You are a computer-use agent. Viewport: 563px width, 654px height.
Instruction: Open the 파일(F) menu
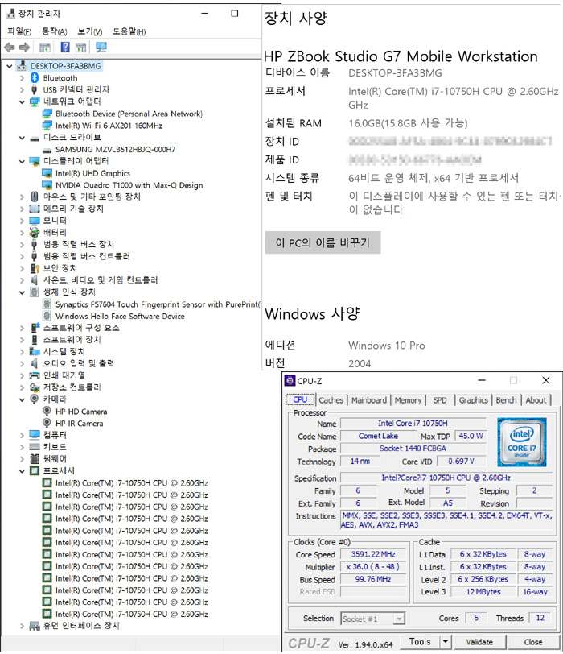pyautogui.click(x=19, y=31)
